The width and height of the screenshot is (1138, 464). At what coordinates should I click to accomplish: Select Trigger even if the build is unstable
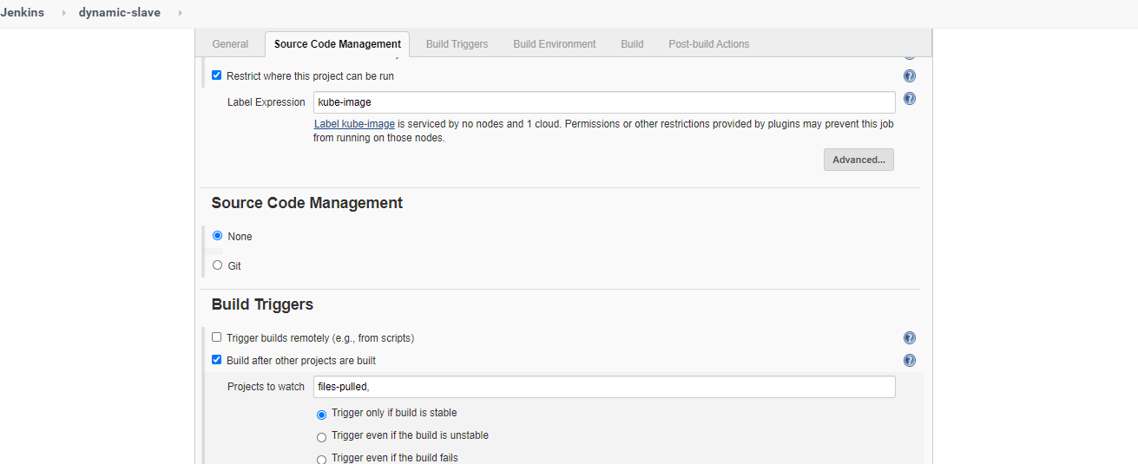(x=321, y=437)
